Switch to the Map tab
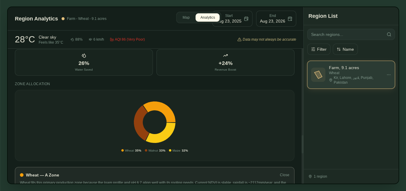This screenshot has width=406, height=191. (x=186, y=17)
